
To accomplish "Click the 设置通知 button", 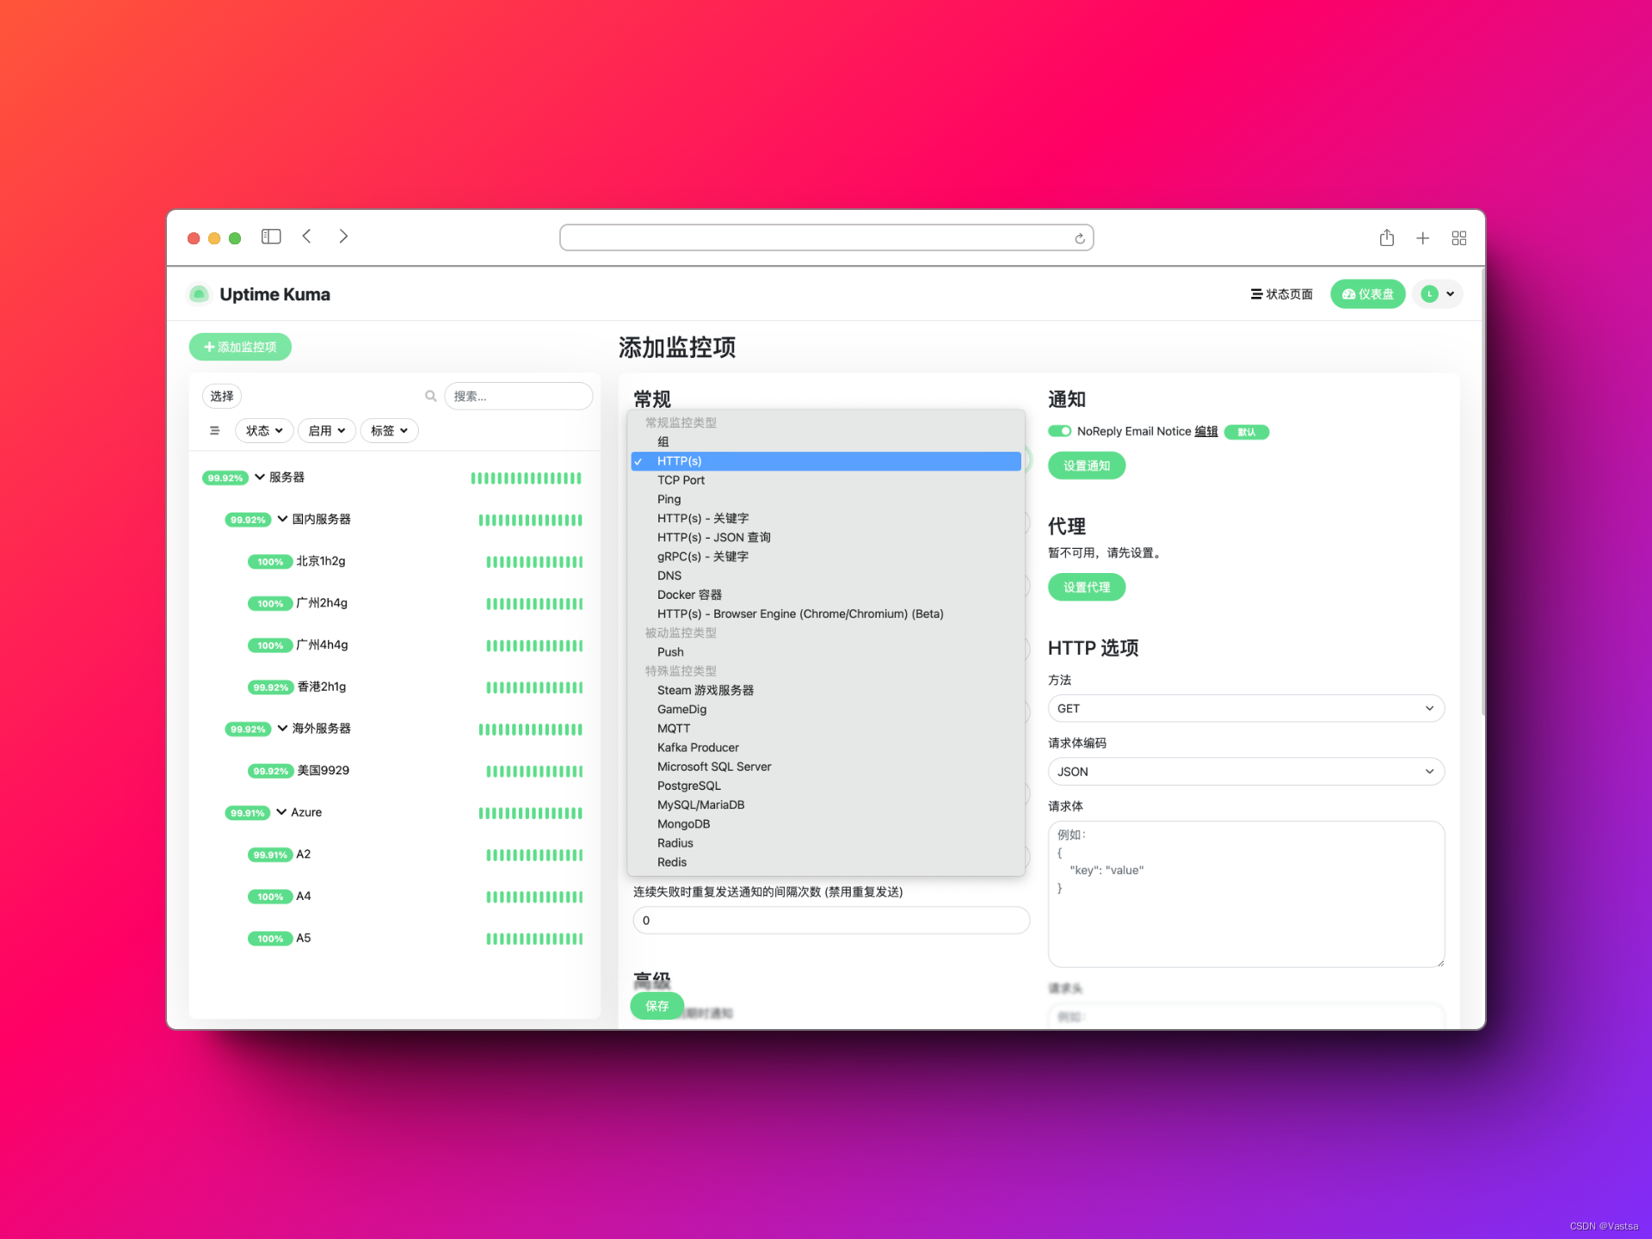I will pos(1086,465).
